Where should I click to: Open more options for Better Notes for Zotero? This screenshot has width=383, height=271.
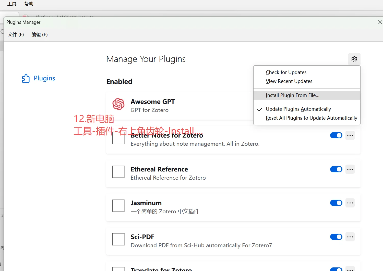(350, 135)
